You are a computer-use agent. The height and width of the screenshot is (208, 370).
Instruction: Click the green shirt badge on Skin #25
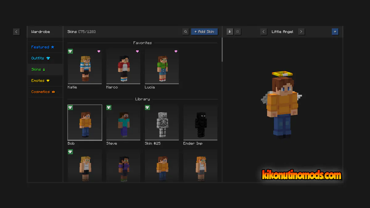pyautogui.click(x=147, y=108)
